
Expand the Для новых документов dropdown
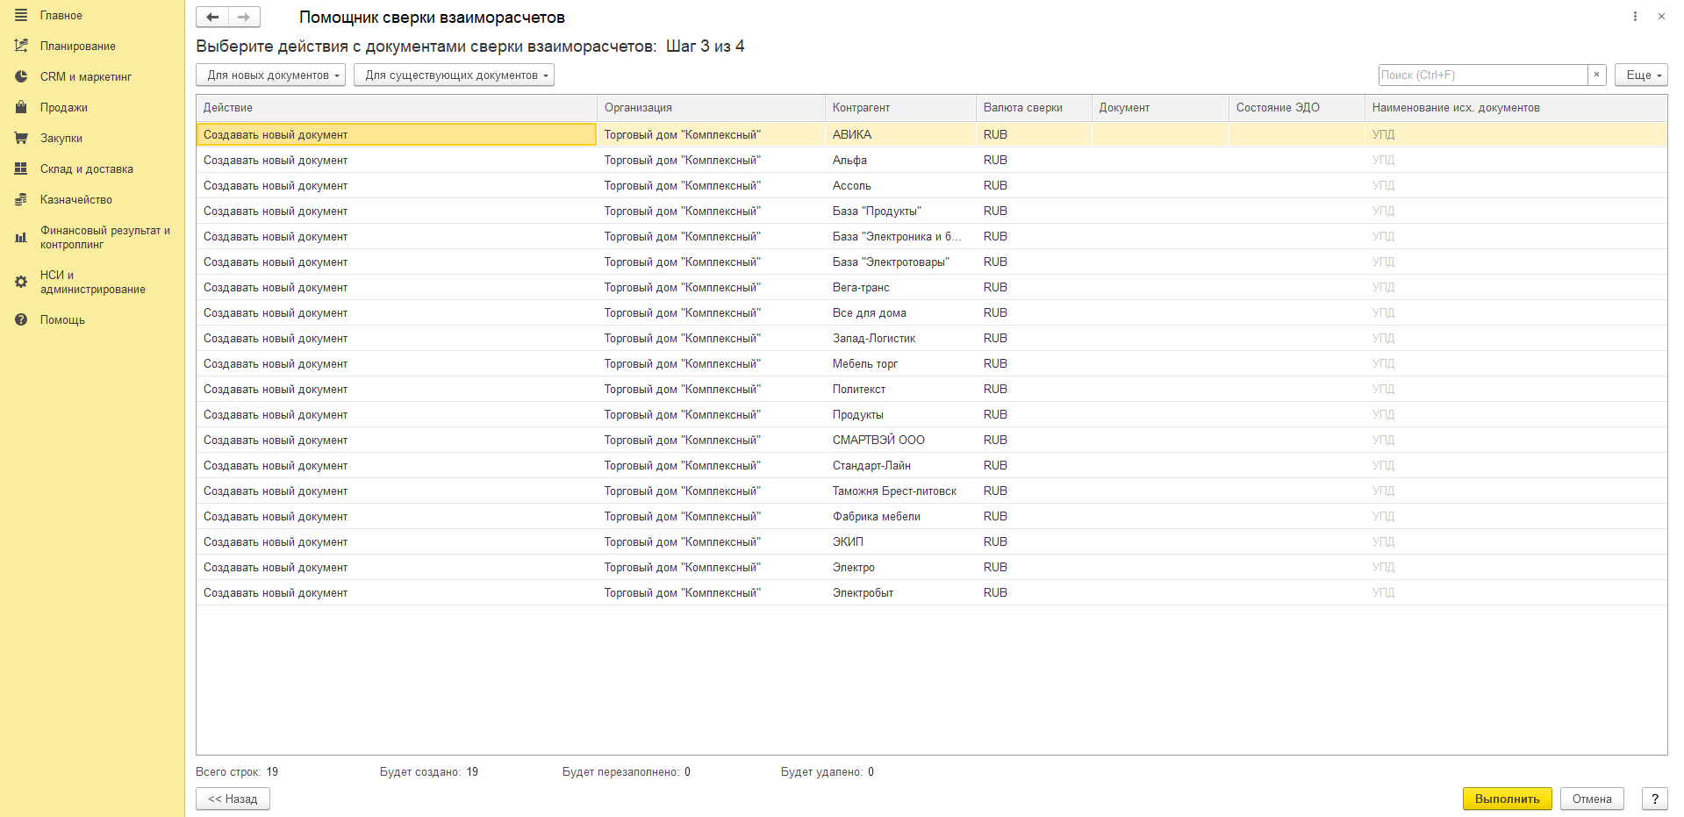click(270, 75)
